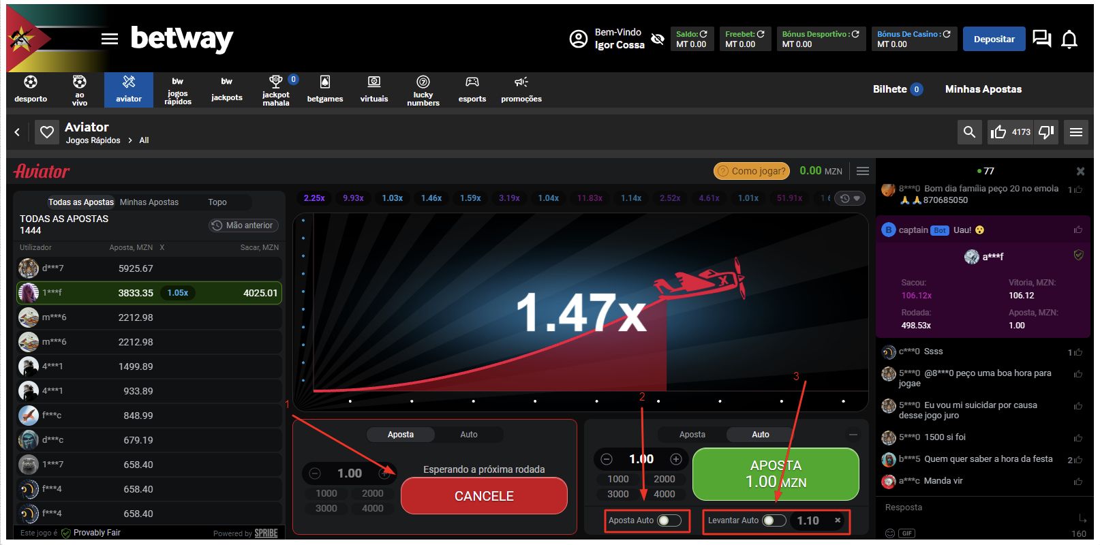Click the 2.25x round history multiplier
This screenshot has width=1100, height=545.
pos(314,198)
